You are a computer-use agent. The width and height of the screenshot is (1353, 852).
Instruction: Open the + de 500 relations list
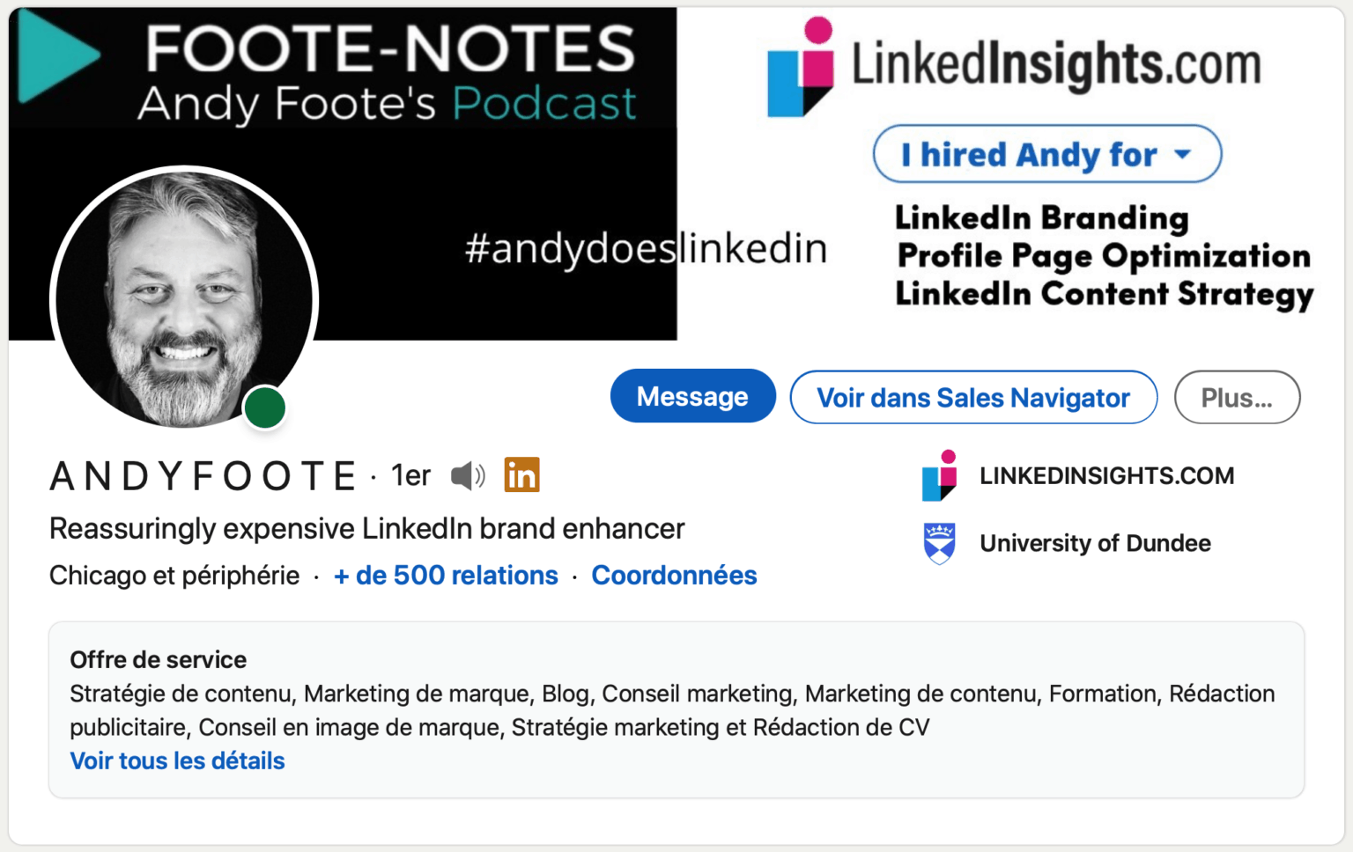tap(445, 575)
